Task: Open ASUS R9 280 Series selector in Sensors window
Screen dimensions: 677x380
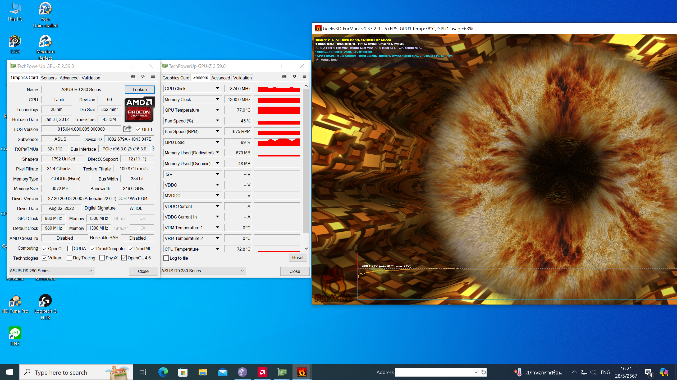Action: pyautogui.click(x=203, y=271)
